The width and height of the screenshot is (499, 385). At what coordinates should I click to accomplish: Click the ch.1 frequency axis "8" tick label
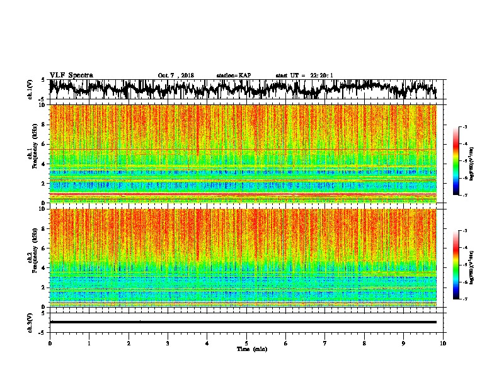click(43, 125)
